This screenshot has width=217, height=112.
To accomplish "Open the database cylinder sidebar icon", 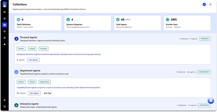I will pyautogui.click(x=5, y=31).
